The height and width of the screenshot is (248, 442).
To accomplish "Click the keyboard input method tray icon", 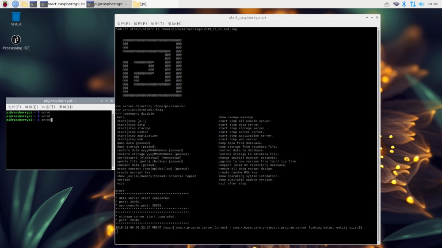I will (x=387, y=4).
